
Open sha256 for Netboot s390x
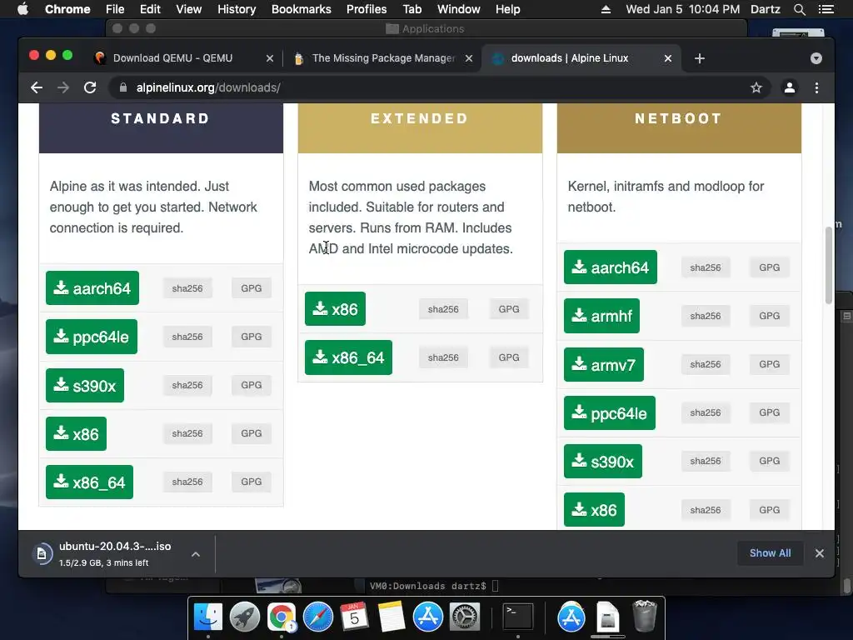click(x=706, y=461)
